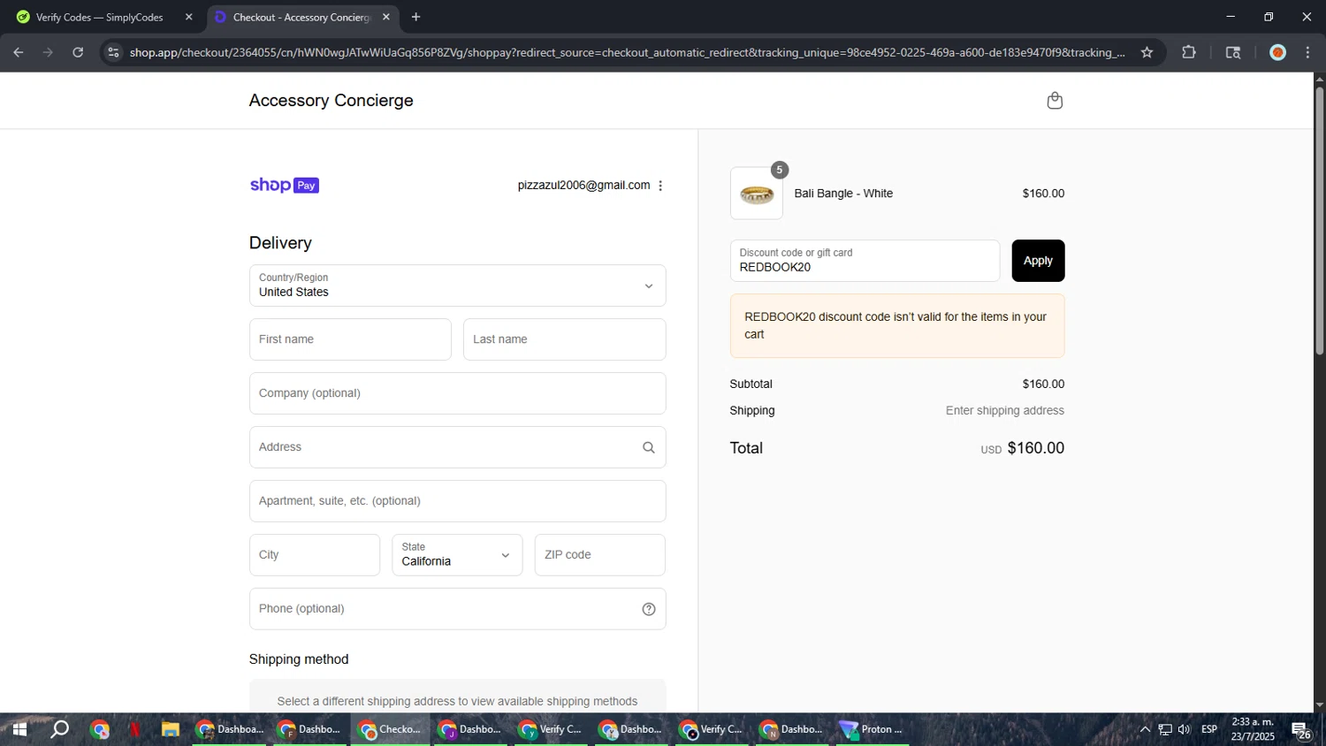This screenshot has height=746, width=1326.
Task: Expand the Country/Region dropdown
Action: click(458, 285)
